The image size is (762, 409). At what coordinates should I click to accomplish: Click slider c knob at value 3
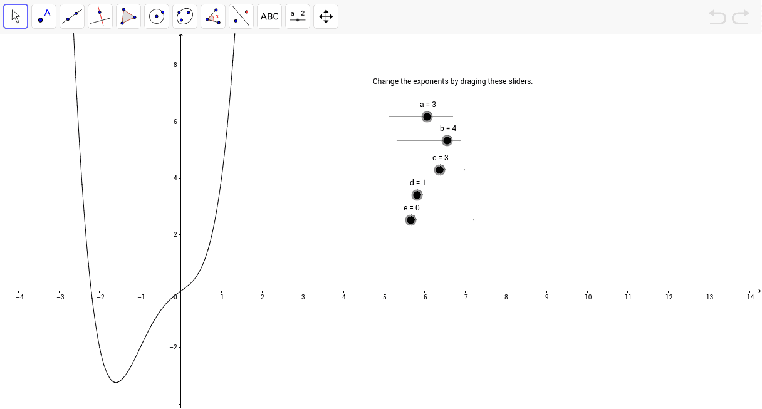pyautogui.click(x=439, y=170)
